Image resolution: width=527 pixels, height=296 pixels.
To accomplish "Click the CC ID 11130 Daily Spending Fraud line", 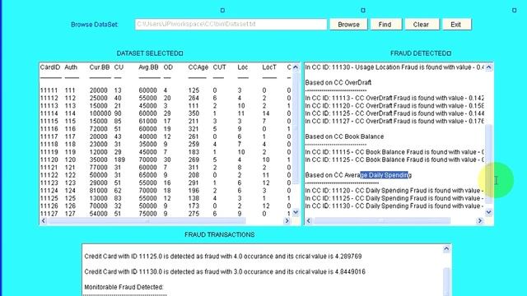I will (x=394, y=206).
